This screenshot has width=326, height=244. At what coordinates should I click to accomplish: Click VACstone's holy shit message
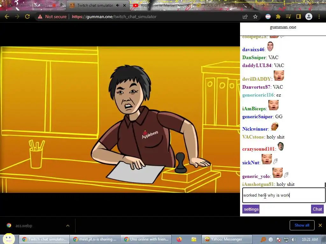click(275, 137)
